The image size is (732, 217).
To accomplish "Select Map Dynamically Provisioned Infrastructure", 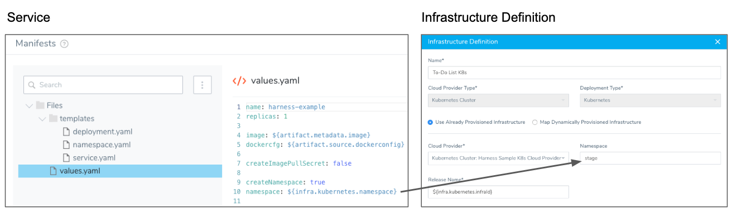I will [x=535, y=122].
